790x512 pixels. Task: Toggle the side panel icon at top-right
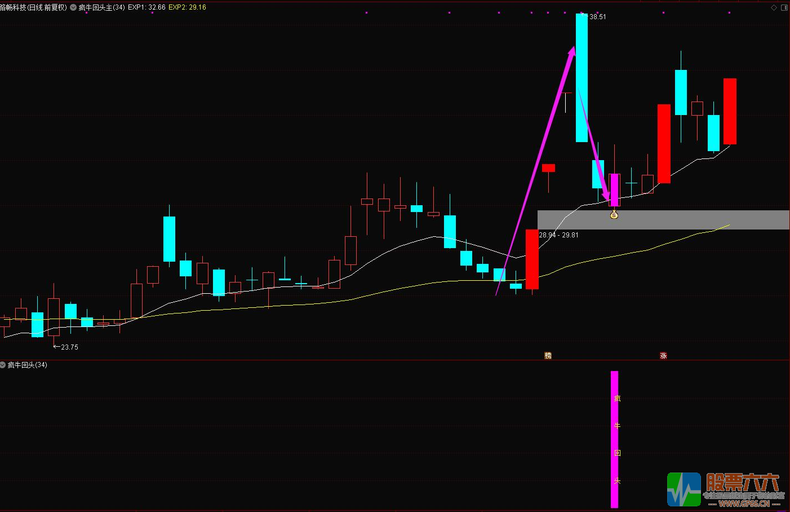(784, 7)
